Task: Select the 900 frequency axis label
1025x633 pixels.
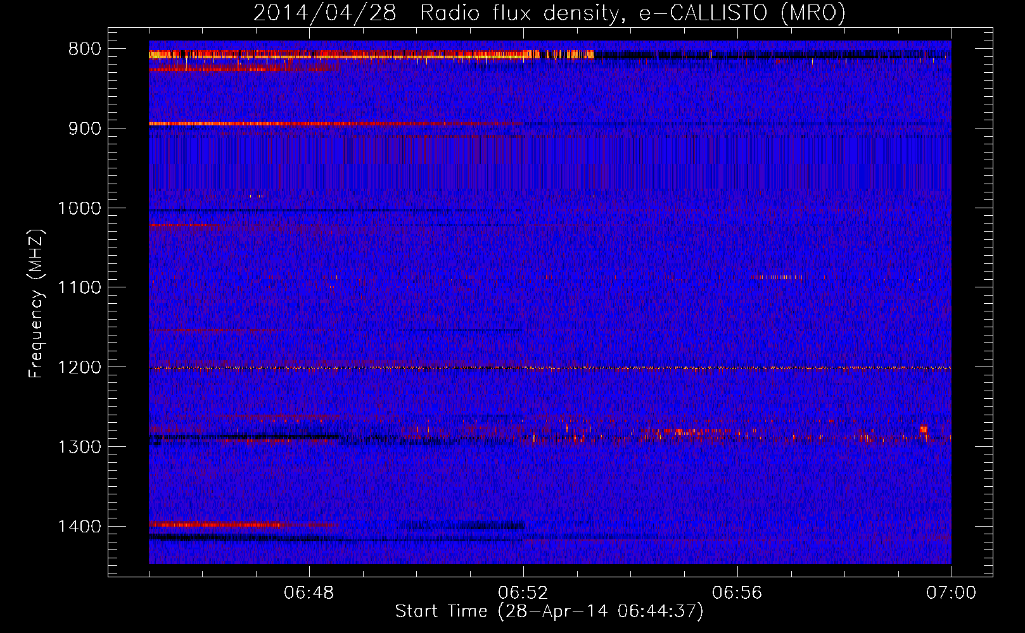Action: 85,128
